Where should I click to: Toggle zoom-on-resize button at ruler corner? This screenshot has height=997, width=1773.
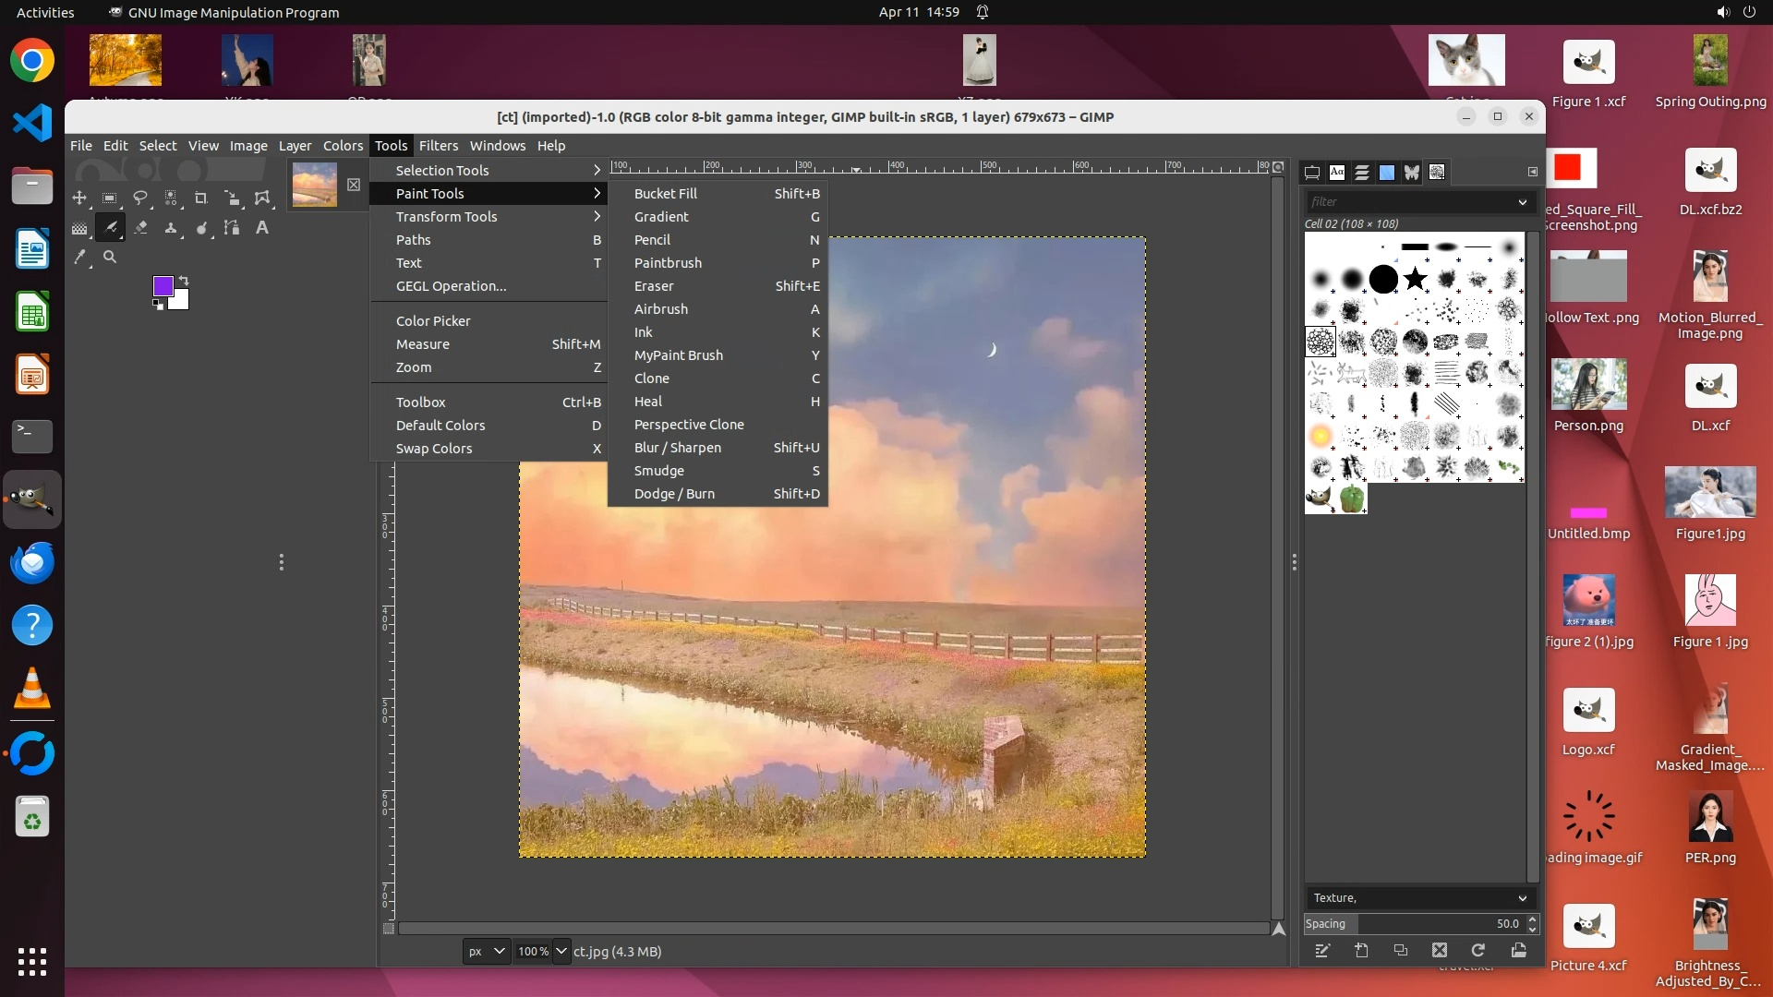[1278, 167]
